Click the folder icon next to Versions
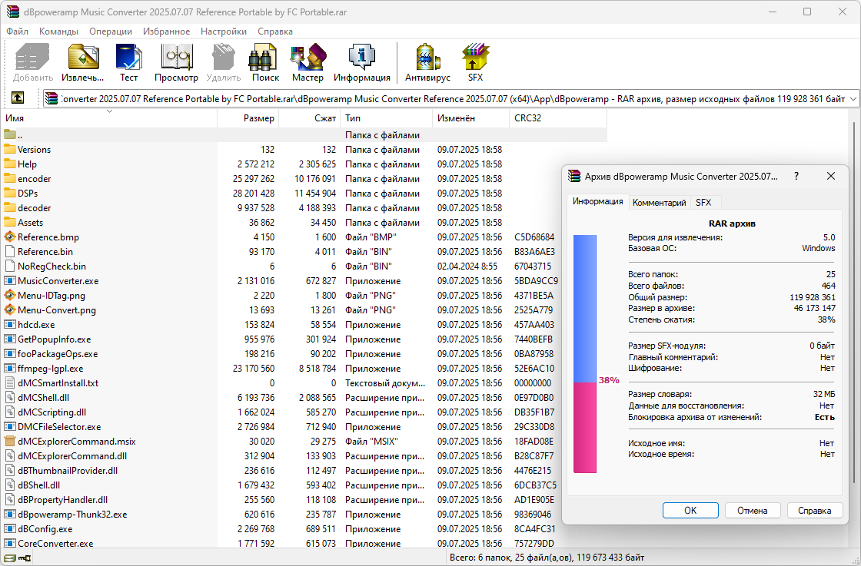The width and height of the screenshot is (861, 566). pos(10,149)
